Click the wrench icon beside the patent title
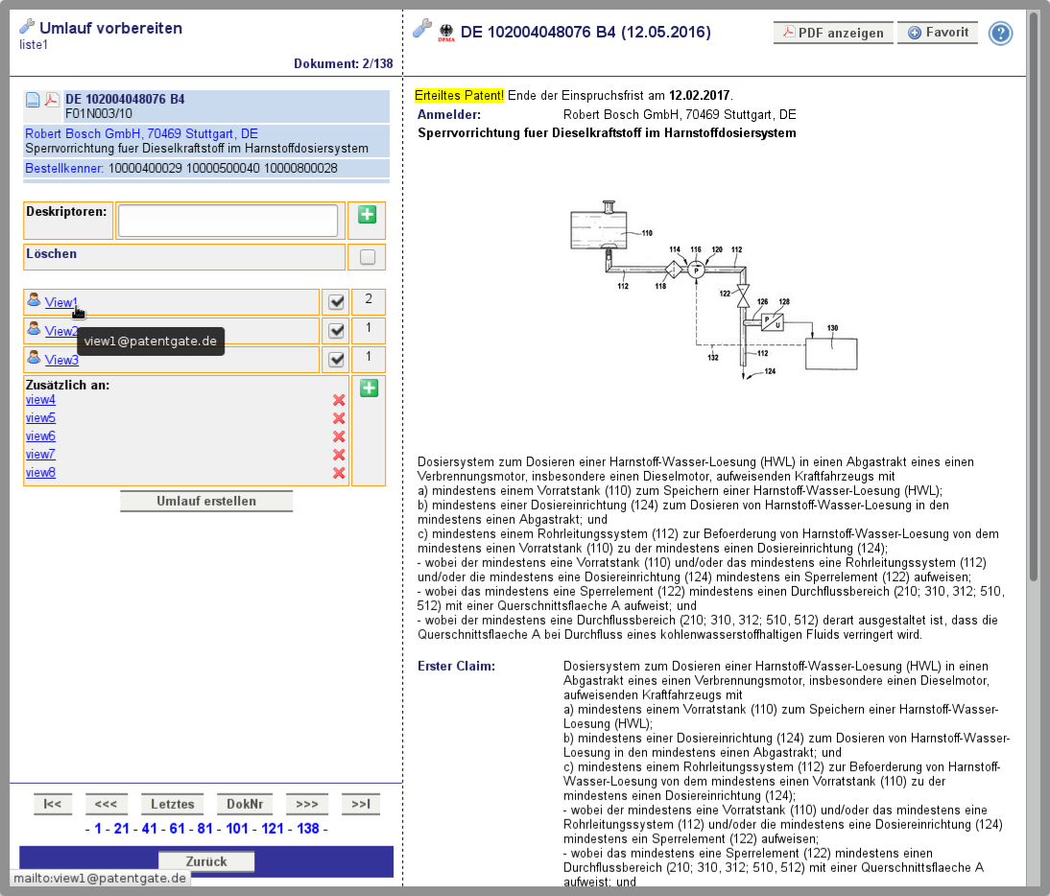The width and height of the screenshot is (1050, 896). 422,28
